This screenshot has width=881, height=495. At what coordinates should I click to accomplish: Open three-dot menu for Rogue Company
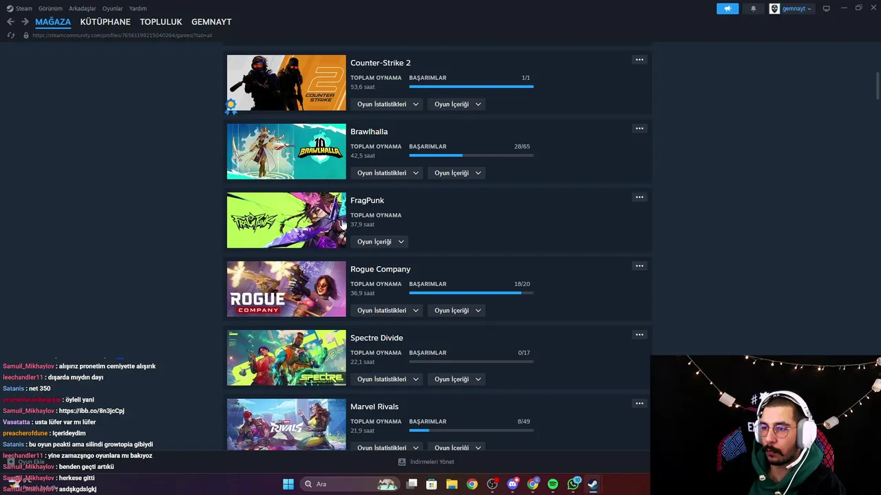point(639,266)
